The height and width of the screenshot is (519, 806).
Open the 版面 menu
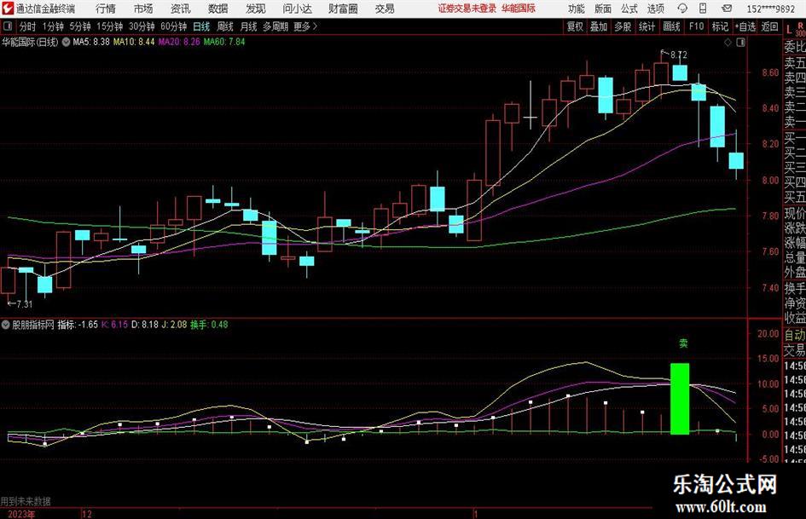point(603,9)
